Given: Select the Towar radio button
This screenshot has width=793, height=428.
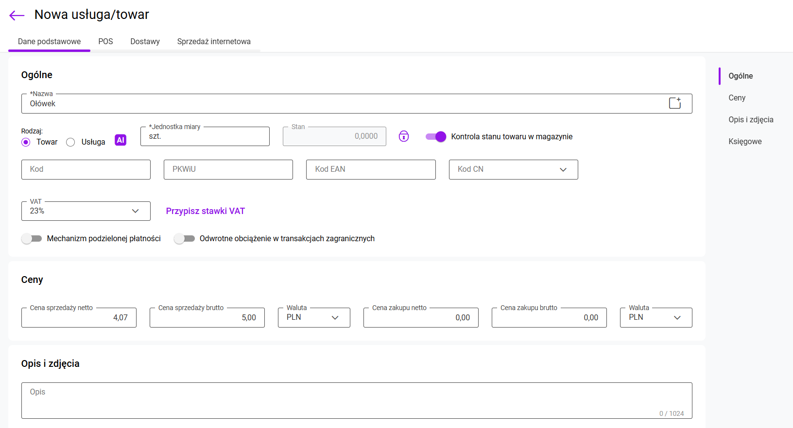Looking at the screenshot, I should tap(26, 142).
